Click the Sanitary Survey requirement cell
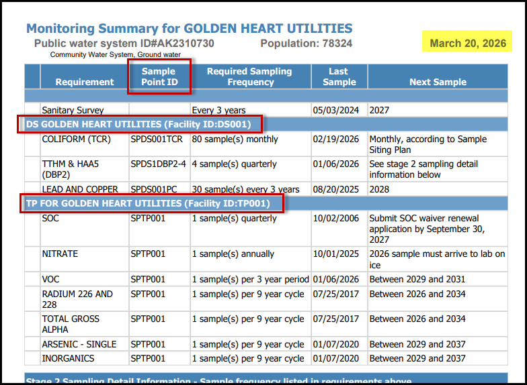The image size is (527, 385). point(73,110)
